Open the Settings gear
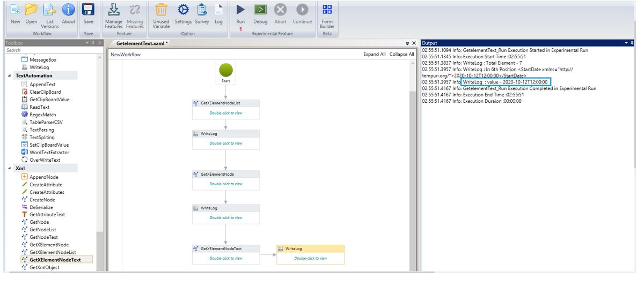This screenshot has height=302, width=637. [x=183, y=10]
